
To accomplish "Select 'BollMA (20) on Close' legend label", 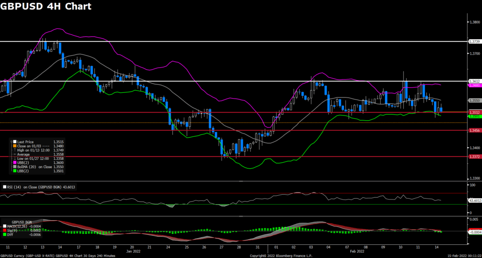I will 35,166.
